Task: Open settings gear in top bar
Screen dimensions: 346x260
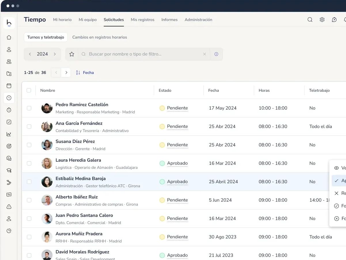Action: pos(322,20)
